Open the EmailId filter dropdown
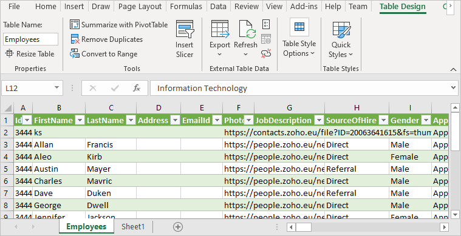This screenshot has height=236, width=461. (x=217, y=120)
